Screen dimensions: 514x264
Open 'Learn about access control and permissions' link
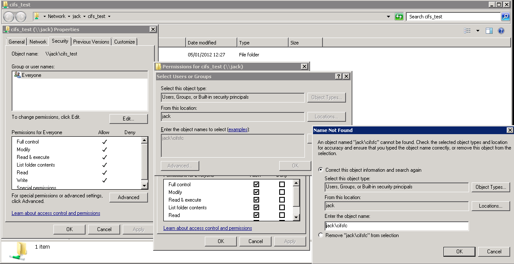[x=56, y=213]
